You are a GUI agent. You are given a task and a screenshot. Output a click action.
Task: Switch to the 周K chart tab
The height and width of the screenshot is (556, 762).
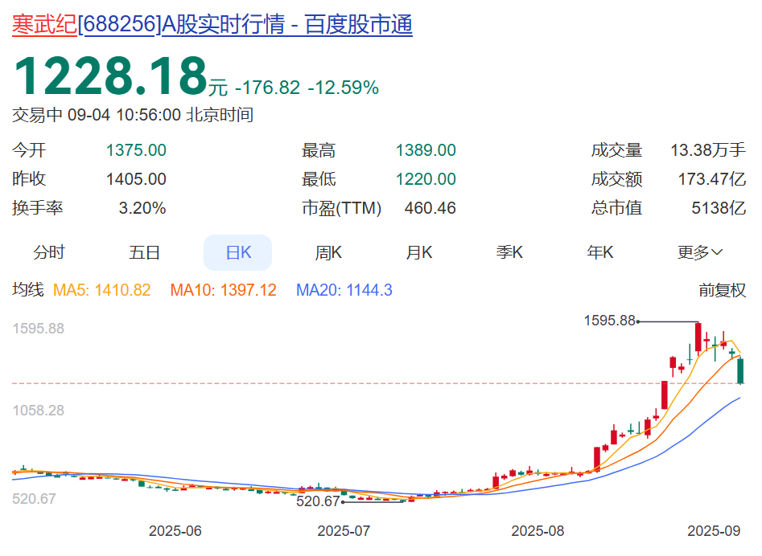[x=328, y=253]
